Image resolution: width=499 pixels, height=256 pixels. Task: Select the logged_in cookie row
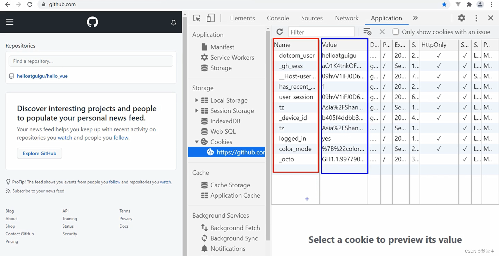point(385,138)
